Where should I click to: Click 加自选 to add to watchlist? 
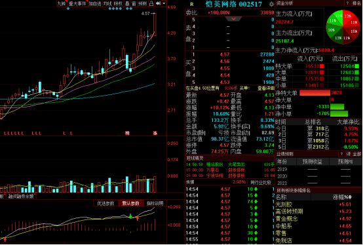(95, 3)
